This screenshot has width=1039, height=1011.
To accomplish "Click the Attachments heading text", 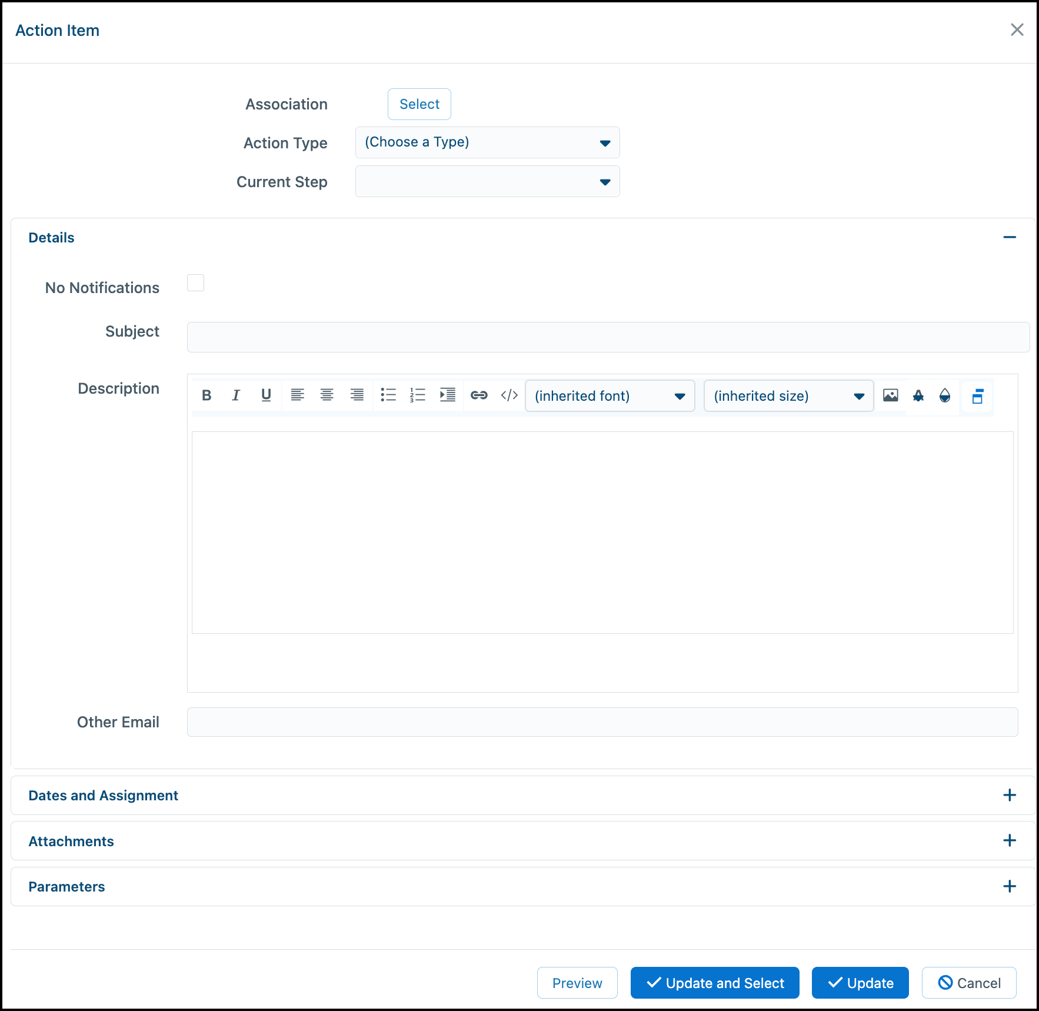I will (x=71, y=842).
